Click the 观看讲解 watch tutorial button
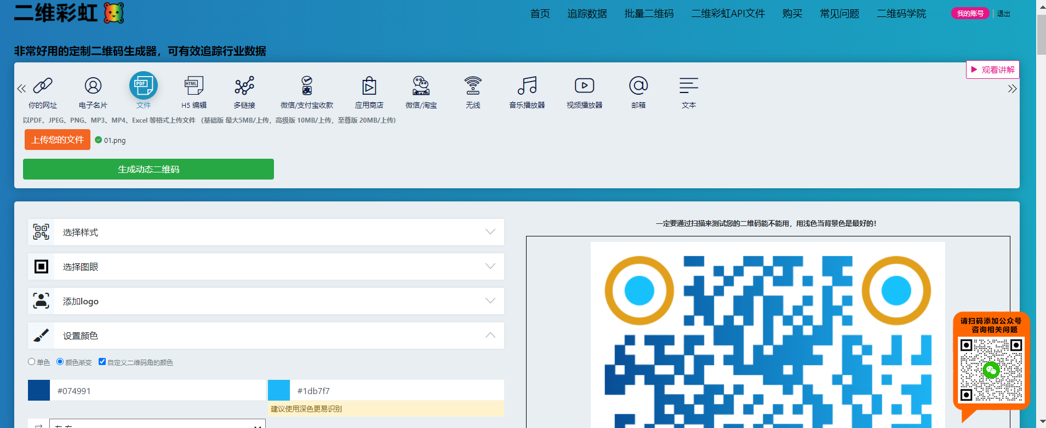Screen dimensions: 1046x428 [993, 70]
